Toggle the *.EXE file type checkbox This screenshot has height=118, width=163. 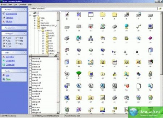point(17,38)
